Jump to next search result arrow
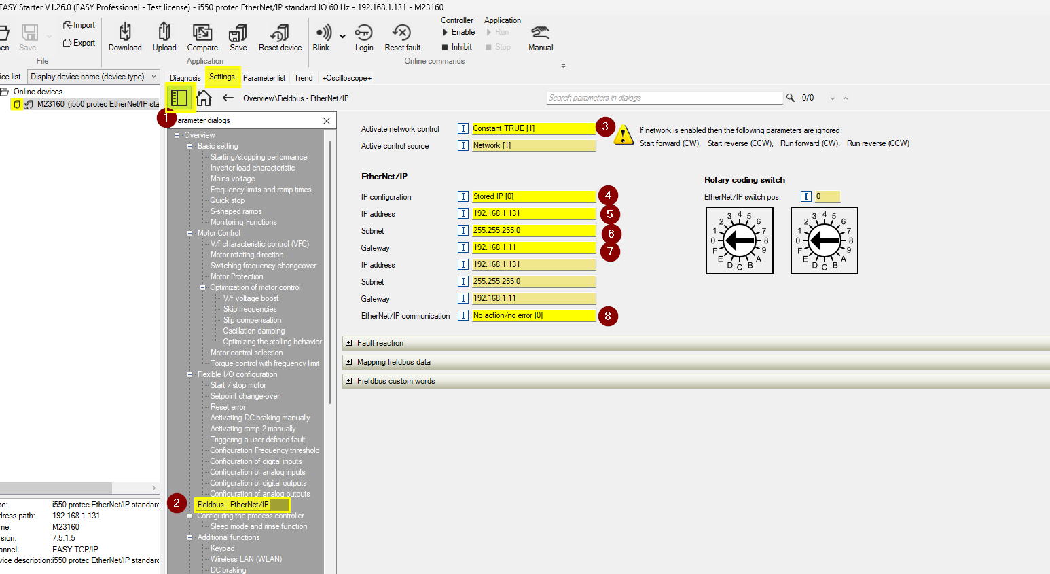1050x574 pixels. tap(833, 98)
